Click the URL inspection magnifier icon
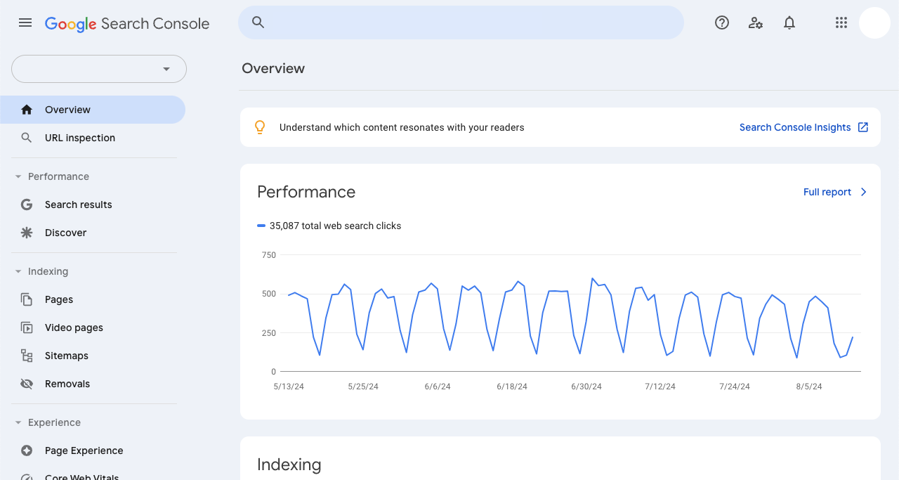The height and width of the screenshot is (480, 899). [x=27, y=138]
